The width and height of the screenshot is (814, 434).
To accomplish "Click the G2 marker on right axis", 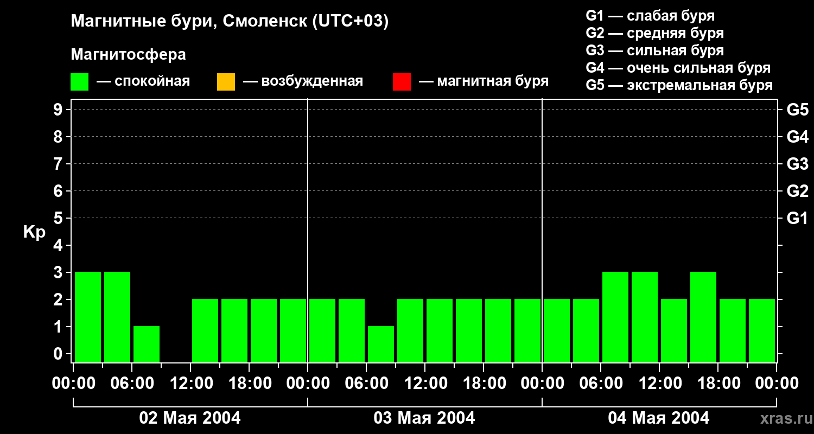I will pyautogui.click(x=797, y=191).
